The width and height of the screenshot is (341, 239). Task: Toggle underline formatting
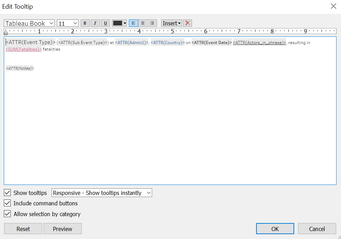point(105,23)
